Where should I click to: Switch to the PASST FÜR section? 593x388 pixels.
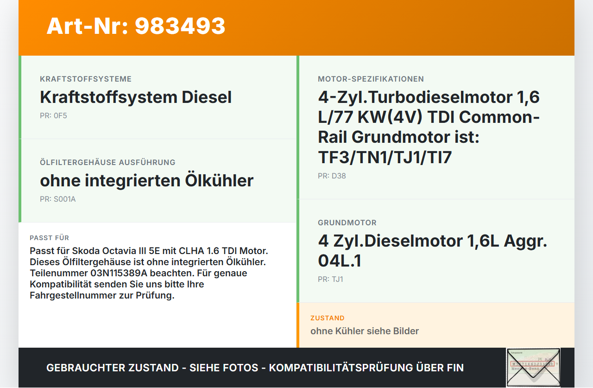tap(49, 237)
